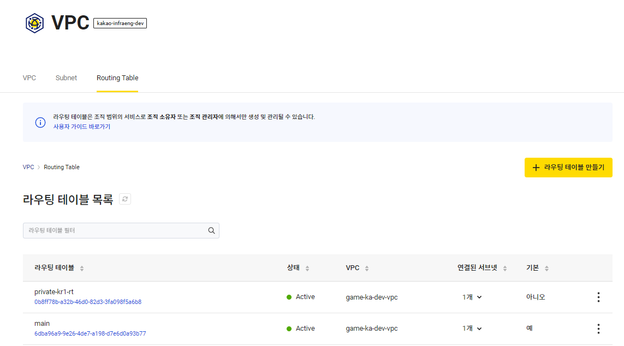Open the kebab menu for private-kr1-rt row

tap(598, 297)
